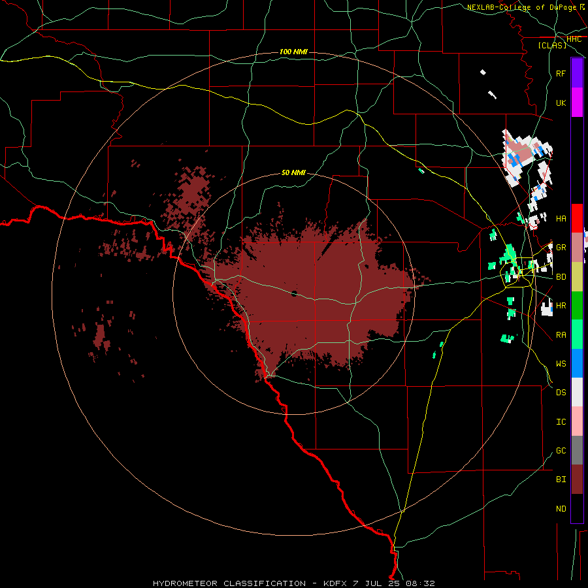Click the WS legend label
This screenshot has width=588, height=588.
(x=561, y=364)
